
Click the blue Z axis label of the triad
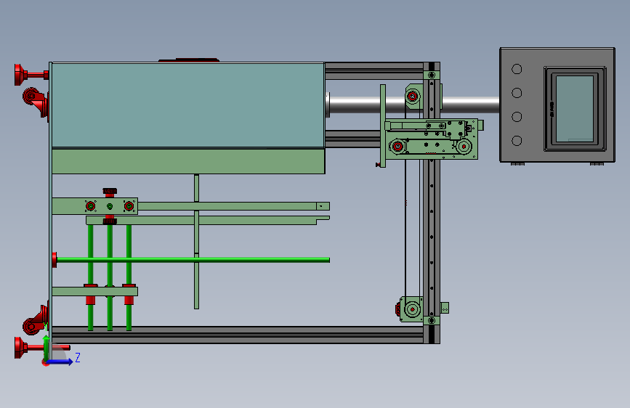[x=78, y=357]
